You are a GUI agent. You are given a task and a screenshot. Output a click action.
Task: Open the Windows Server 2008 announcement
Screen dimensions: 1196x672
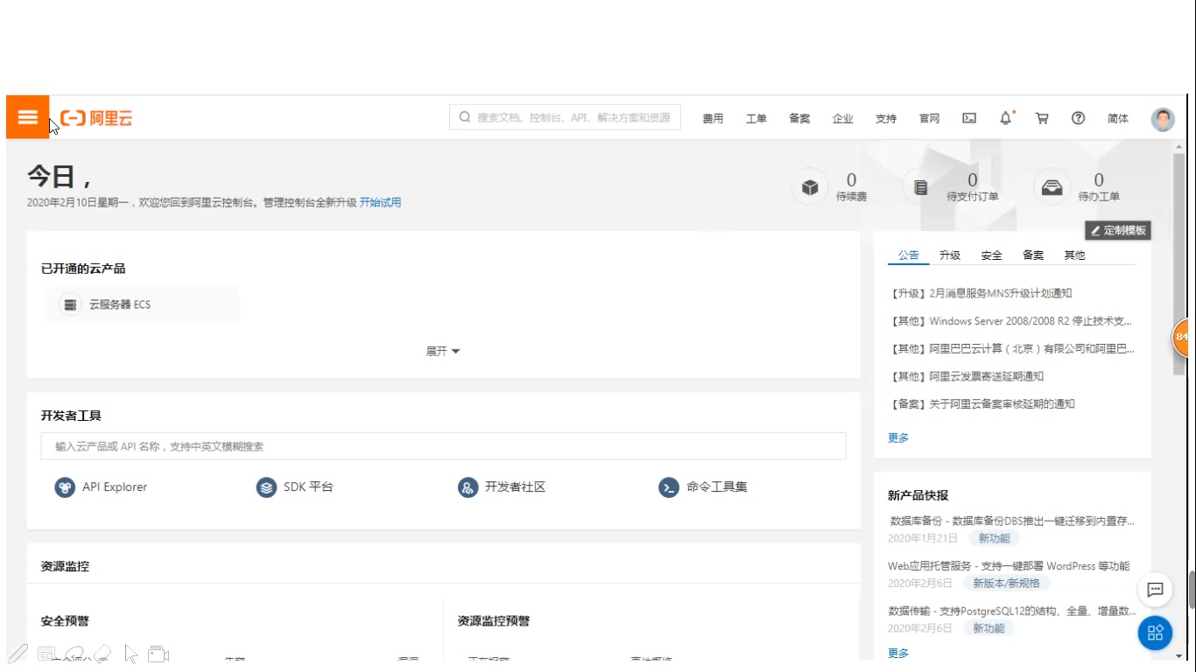1011,321
